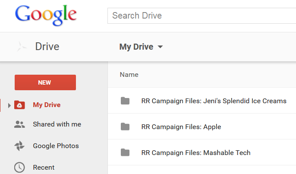
Task: Select the Mashable Tech folder icon
Action: coord(125,152)
